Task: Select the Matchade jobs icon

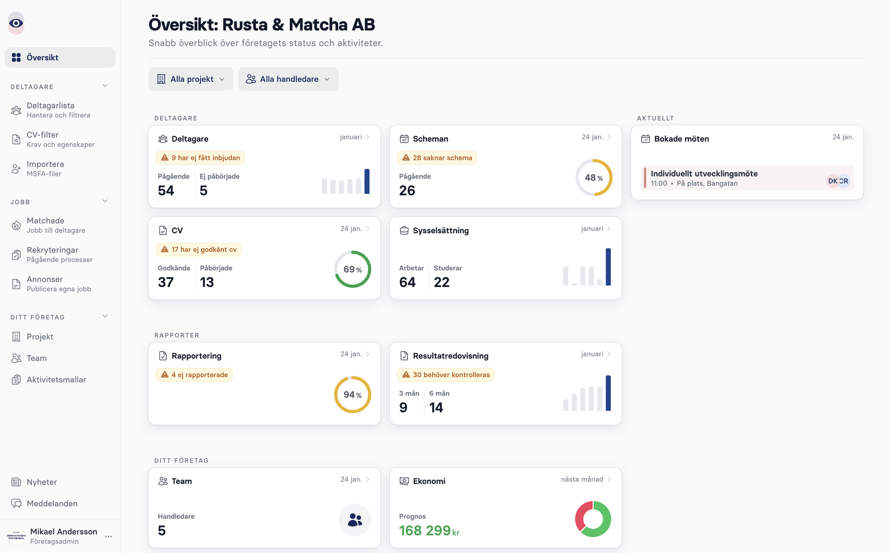Action: pos(16,225)
